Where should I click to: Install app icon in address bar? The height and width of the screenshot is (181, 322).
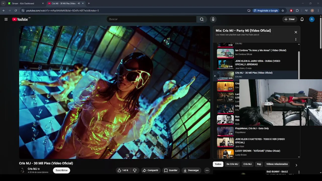pyautogui.click(x=249, y=11)
